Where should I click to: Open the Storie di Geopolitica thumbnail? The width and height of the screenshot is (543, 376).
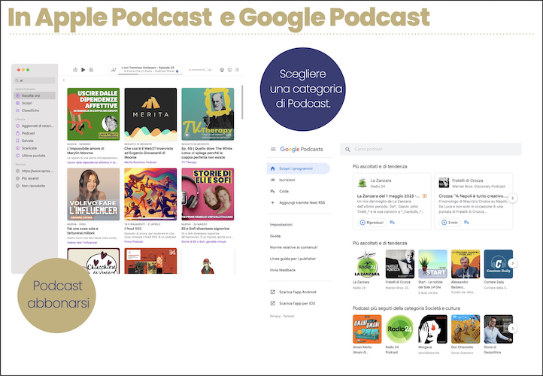pos(499,329)
